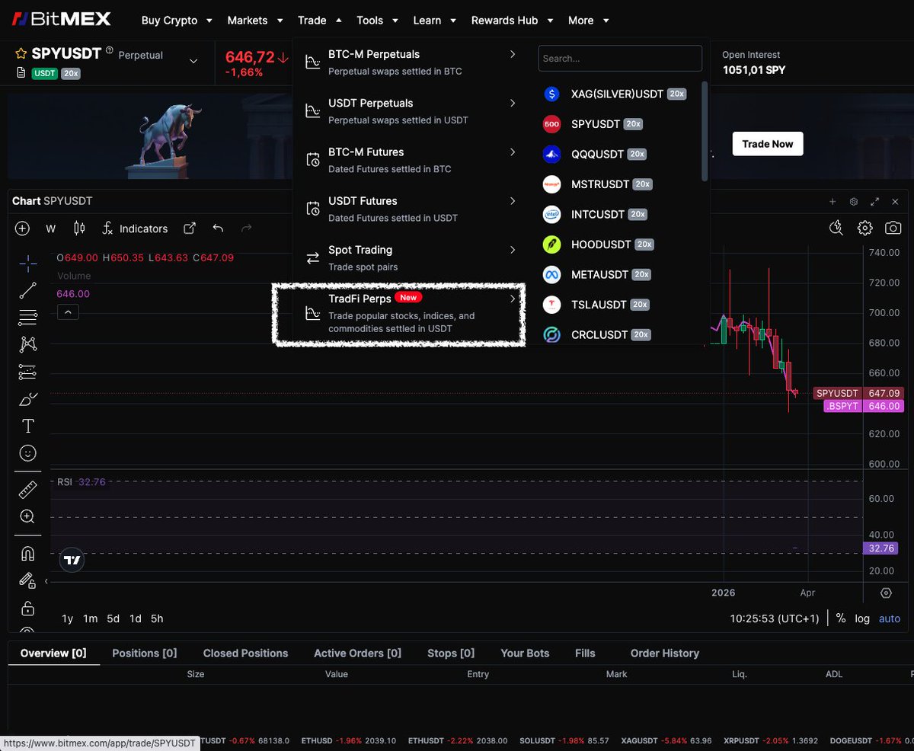The width and height of the screenshot is (914, 751).
Task: Take a chart snapshot with camera icon
Action: (x=893, y=228)
